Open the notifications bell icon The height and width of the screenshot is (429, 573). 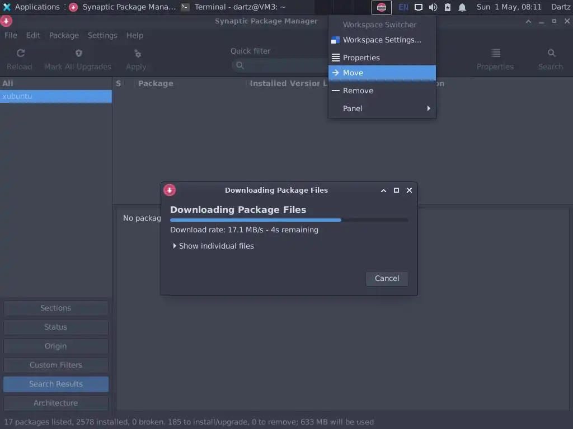(x=462, y=7)
